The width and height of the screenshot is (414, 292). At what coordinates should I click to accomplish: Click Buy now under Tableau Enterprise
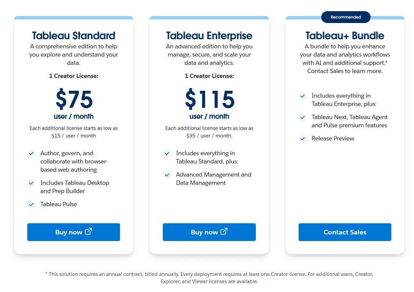(x=209, y=232)
